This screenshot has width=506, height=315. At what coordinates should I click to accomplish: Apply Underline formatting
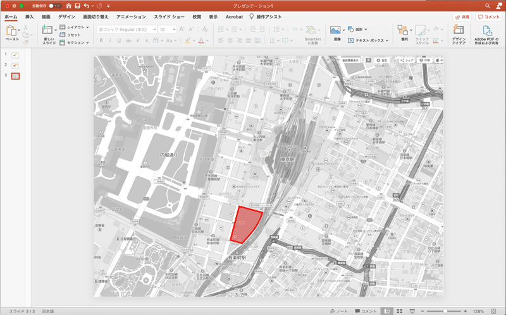[119, 40]
